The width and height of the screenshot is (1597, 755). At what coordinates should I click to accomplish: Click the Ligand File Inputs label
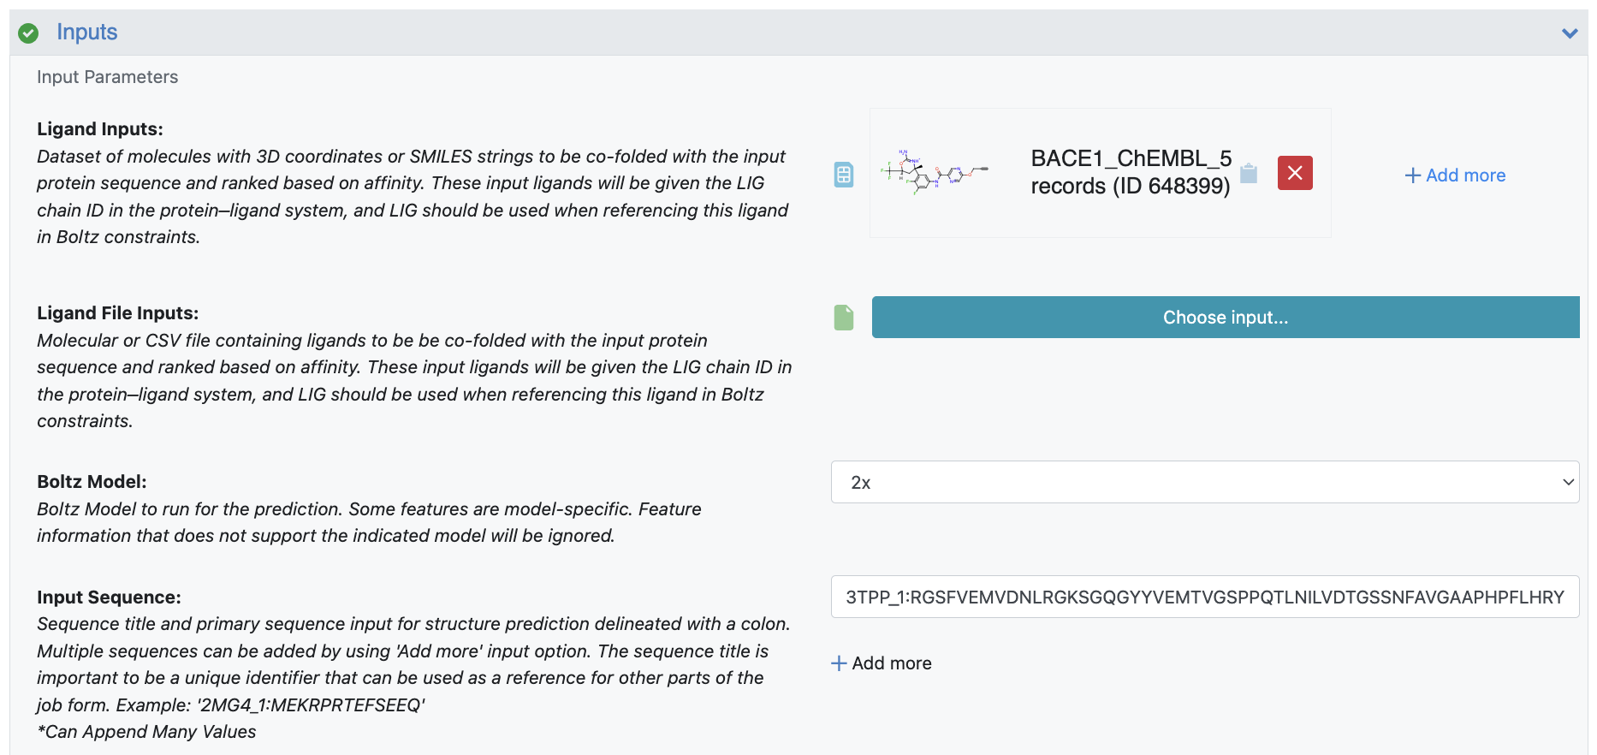coord(117,313)
